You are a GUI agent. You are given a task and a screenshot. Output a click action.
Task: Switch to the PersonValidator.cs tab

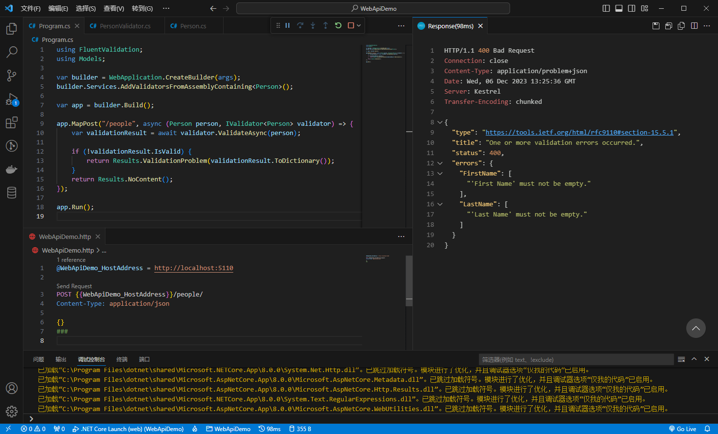tap(125, 26)
